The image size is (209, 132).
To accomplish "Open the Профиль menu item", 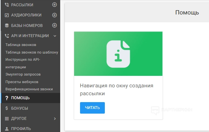I will tap(21, 129).
